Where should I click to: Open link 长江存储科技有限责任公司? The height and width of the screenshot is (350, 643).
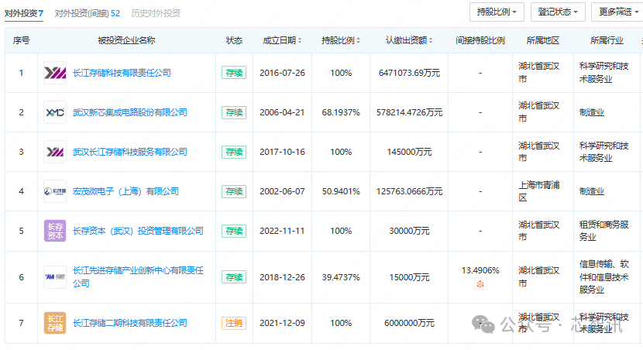click(122, 73)
